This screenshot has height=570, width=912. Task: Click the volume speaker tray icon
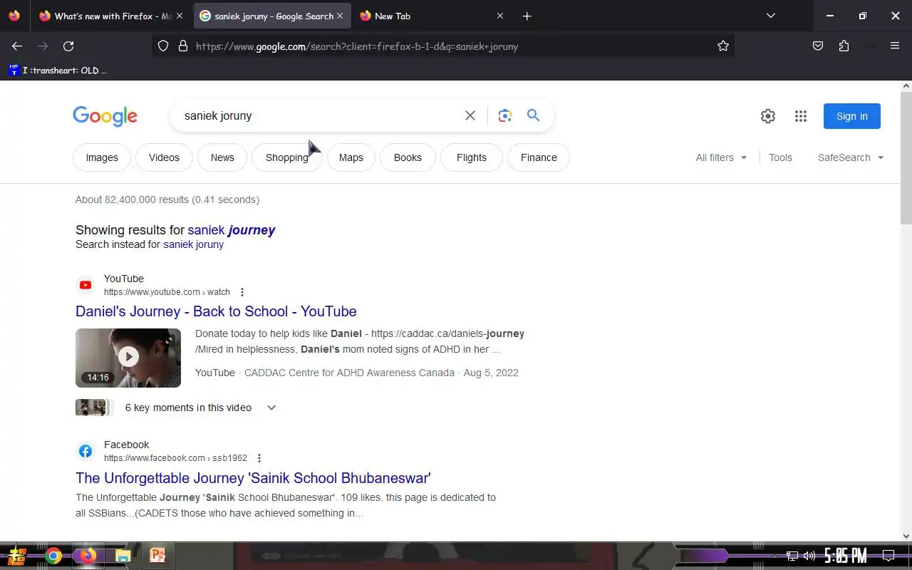[809, 556]
